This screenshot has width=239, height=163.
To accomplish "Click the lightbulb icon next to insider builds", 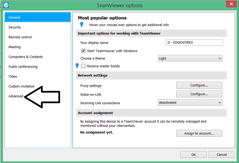I will tap(77, 66).
